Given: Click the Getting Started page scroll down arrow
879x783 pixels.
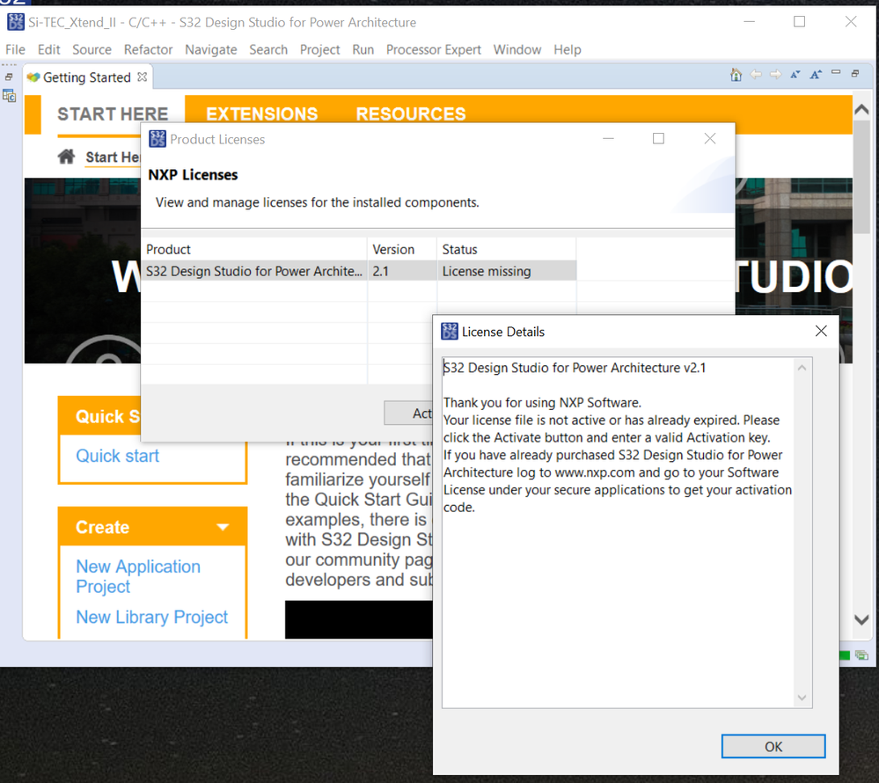Looking at the screenshot, I should pyautogui.click(x=861, y=620).
